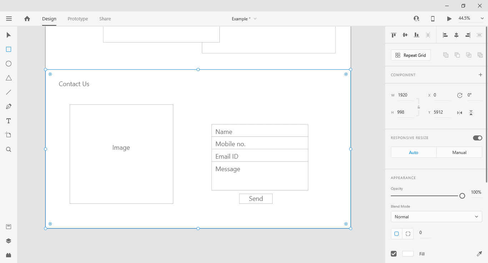Align middle vertically
This screenshot has height=263, width=488.
(x=405, y=35)
